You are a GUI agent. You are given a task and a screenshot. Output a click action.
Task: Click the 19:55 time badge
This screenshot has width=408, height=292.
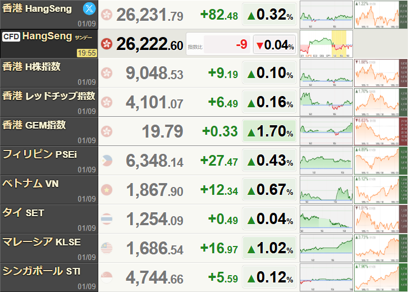87,53
